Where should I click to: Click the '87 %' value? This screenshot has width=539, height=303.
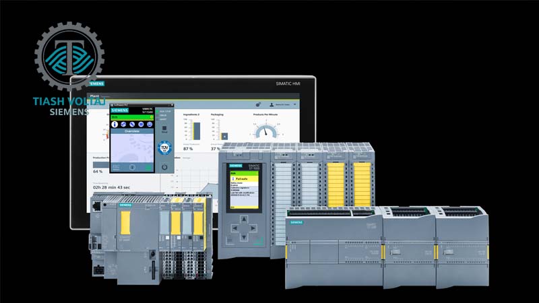tap(188, 149)
